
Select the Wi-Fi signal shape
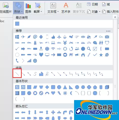(53, 49)
